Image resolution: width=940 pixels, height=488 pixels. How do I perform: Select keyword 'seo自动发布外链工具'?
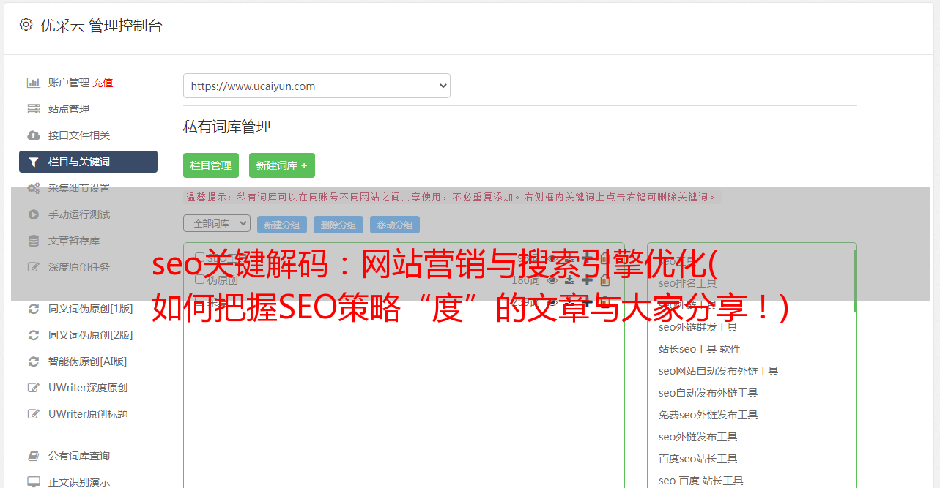708,393
